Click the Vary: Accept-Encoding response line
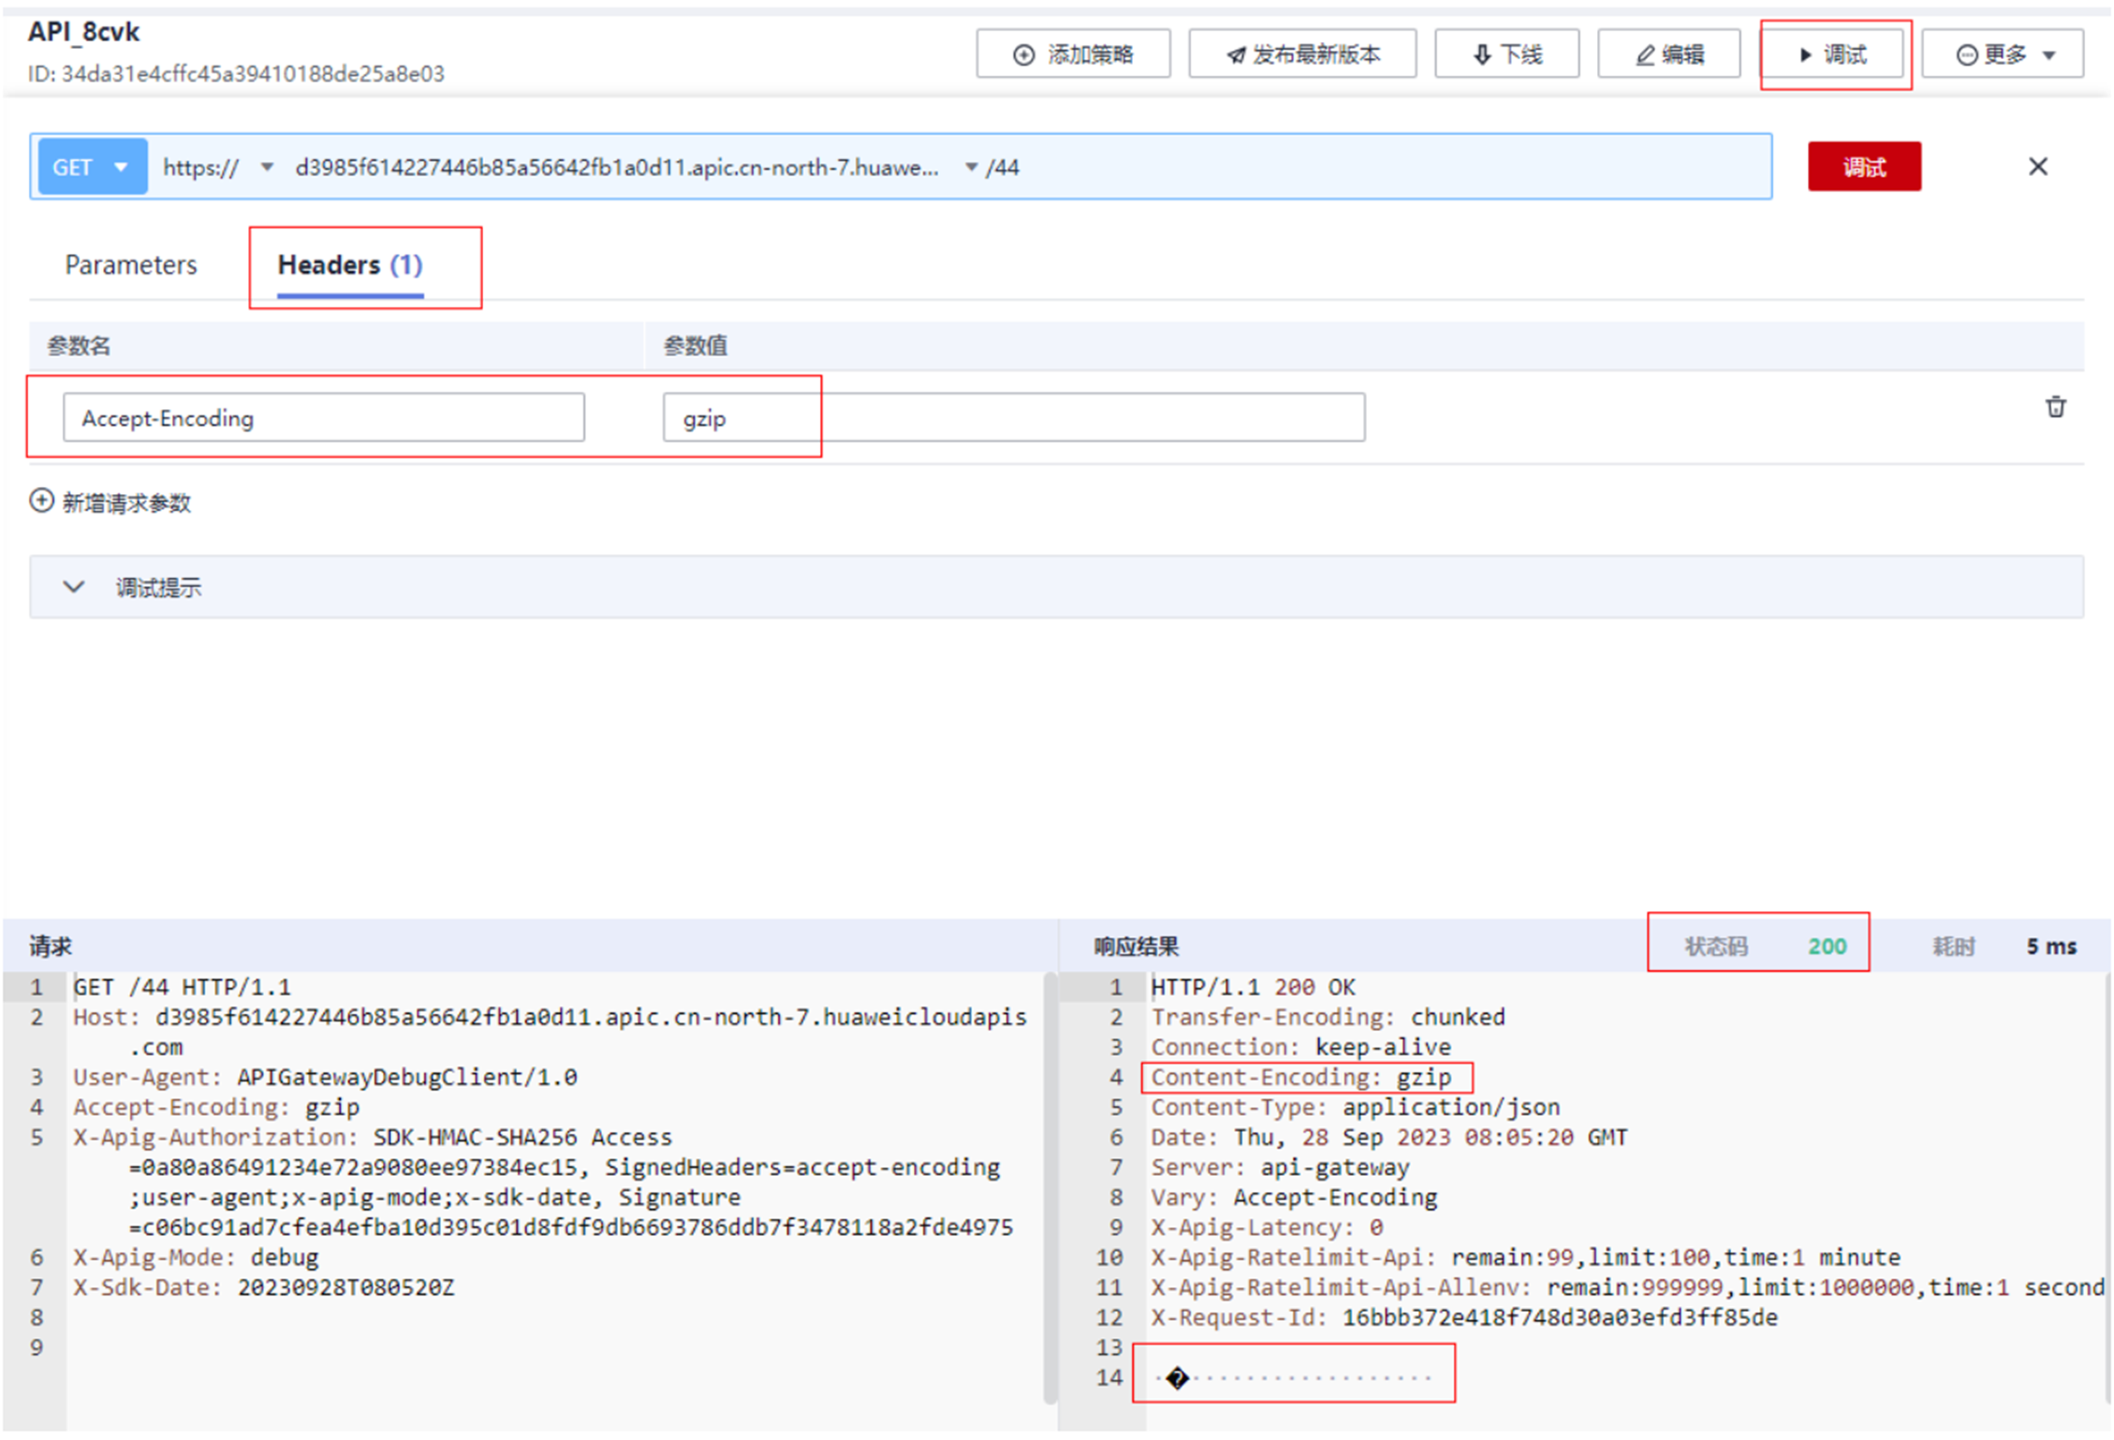This screenshot has width=2114, height=1440. [x=1294, y=1198]
